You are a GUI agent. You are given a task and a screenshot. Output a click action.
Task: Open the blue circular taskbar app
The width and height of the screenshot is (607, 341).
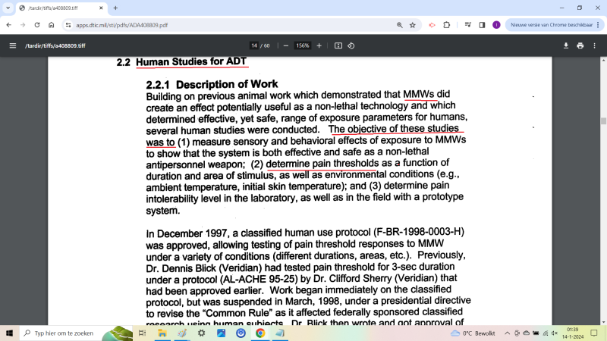[x=241, y=333]
